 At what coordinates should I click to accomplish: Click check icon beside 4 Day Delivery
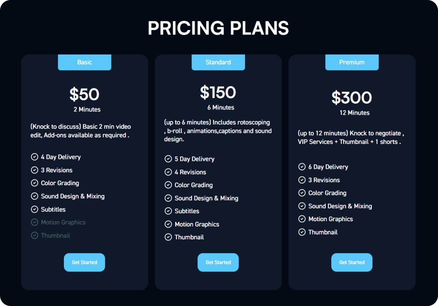point(34,157)
